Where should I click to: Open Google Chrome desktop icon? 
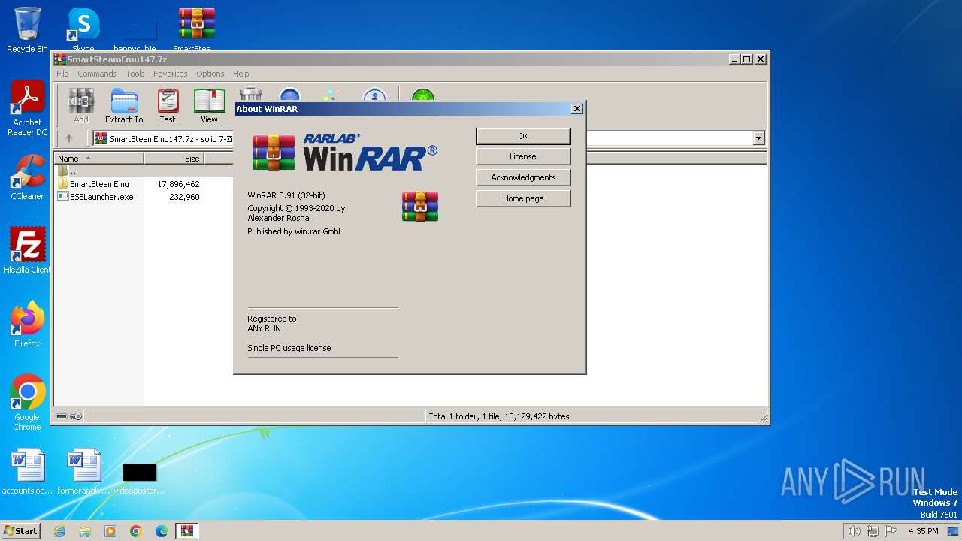click(x=27, y=403)
